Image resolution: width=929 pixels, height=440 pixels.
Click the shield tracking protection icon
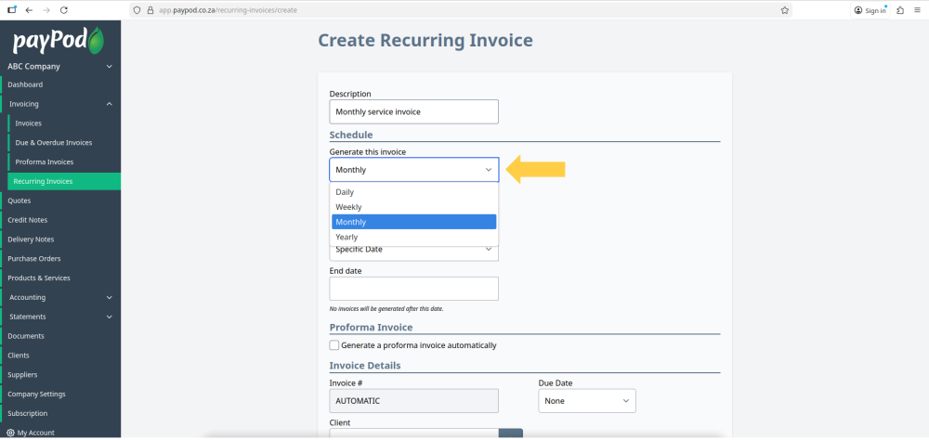(137, 10)
